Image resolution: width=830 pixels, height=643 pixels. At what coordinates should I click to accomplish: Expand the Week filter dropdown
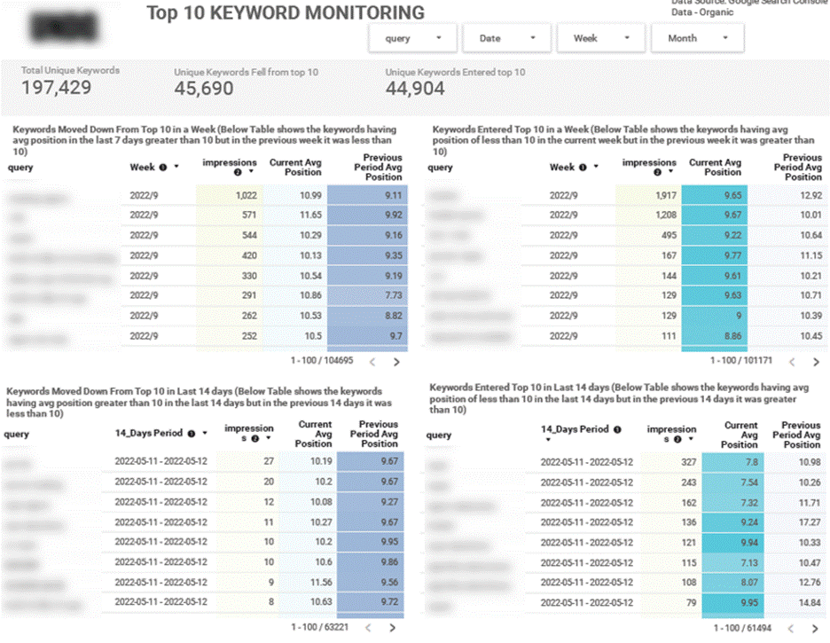602,38
